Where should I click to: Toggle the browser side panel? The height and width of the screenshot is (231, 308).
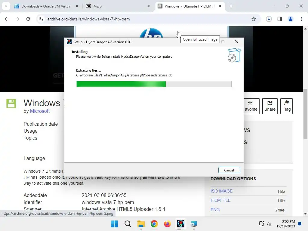[280, 19]
